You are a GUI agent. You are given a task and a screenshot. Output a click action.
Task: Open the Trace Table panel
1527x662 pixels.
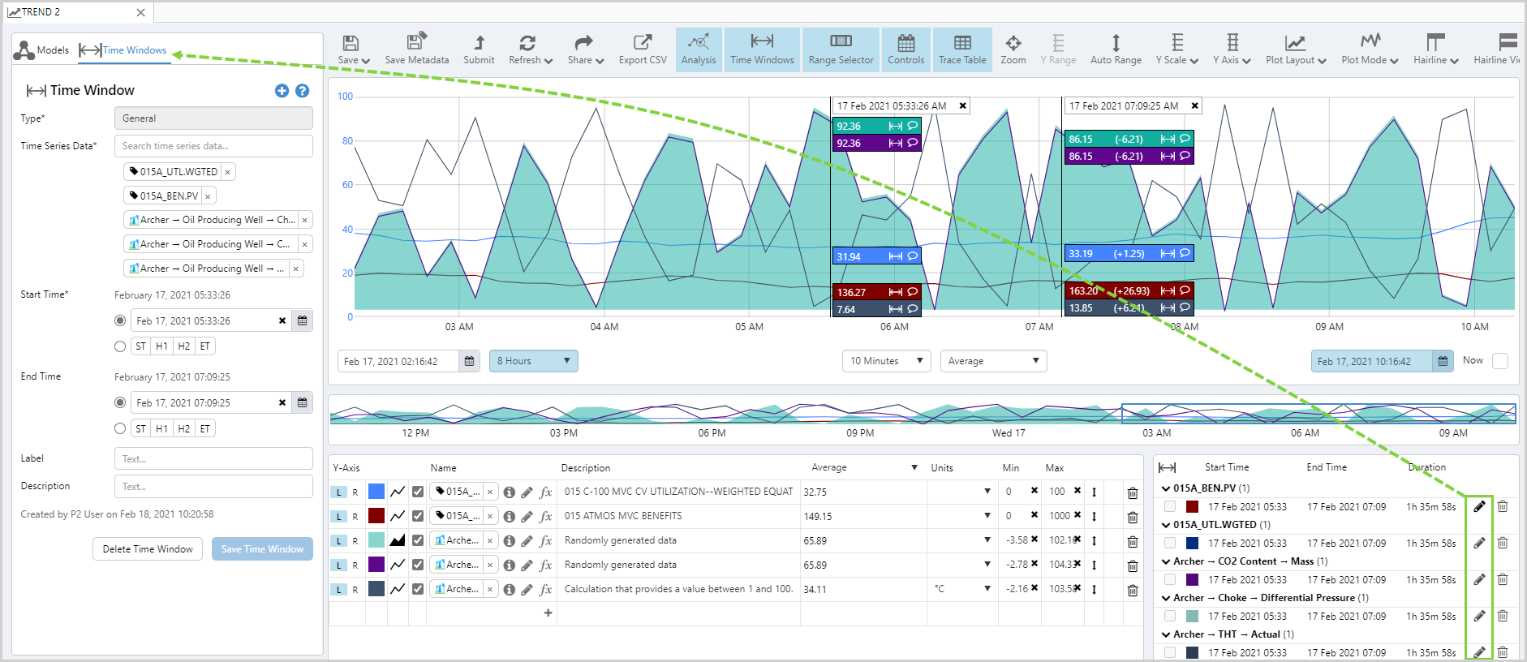click(962, 49)
